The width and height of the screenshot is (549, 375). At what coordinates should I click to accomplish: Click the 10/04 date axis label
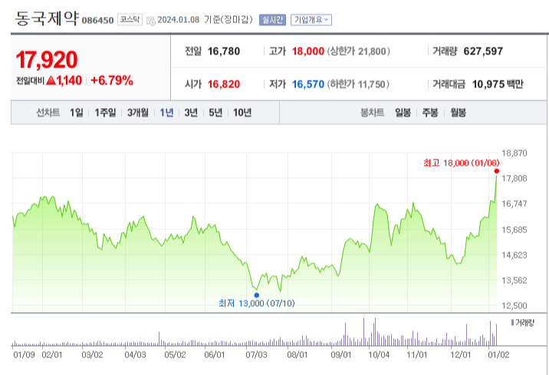[x=379, y=355]
